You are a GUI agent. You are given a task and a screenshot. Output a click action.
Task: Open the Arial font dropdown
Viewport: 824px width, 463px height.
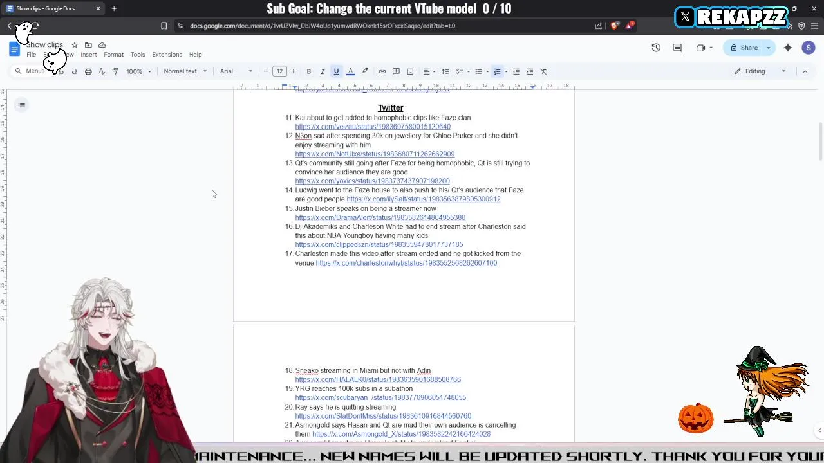[236, 71]
